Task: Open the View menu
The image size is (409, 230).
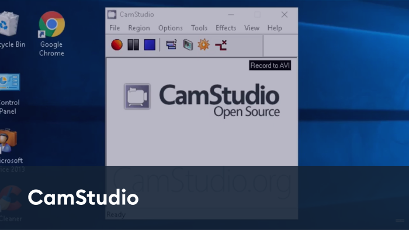Action: (252, 28)
